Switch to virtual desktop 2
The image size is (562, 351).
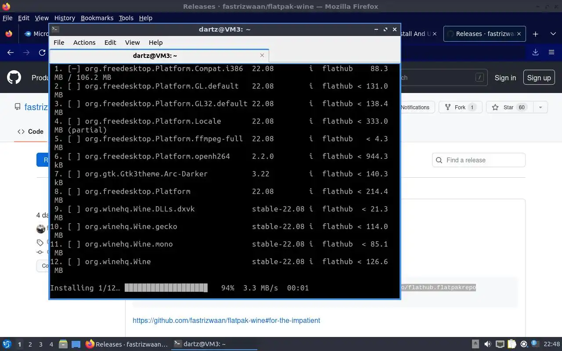click(x=30, y=344)
